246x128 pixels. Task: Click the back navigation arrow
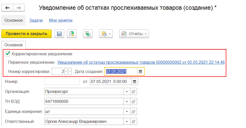point(7,8)
